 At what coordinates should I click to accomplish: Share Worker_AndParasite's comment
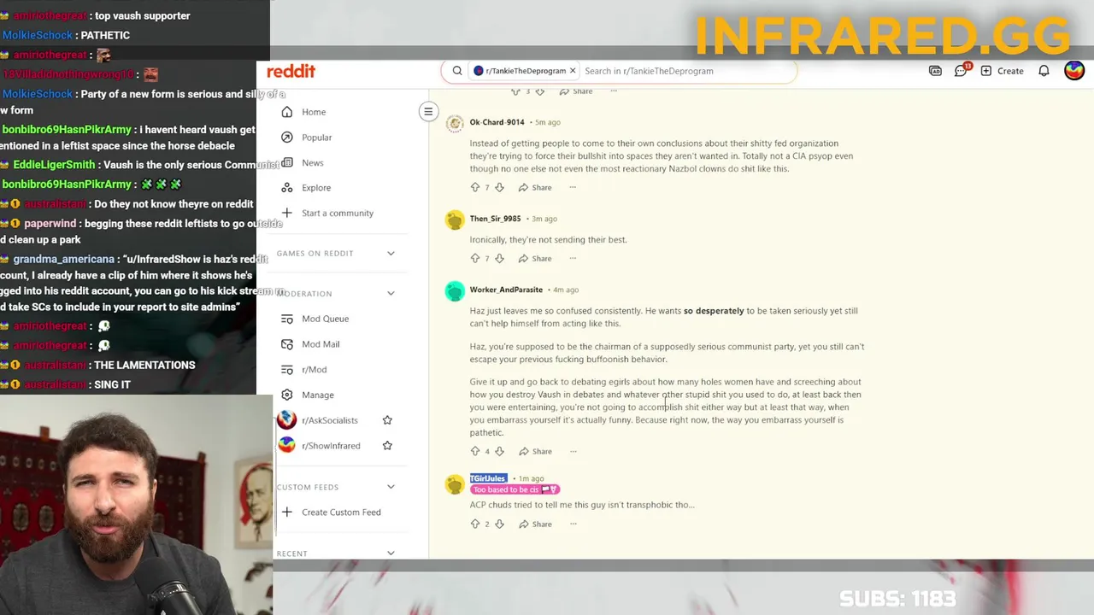click(535, 451)
